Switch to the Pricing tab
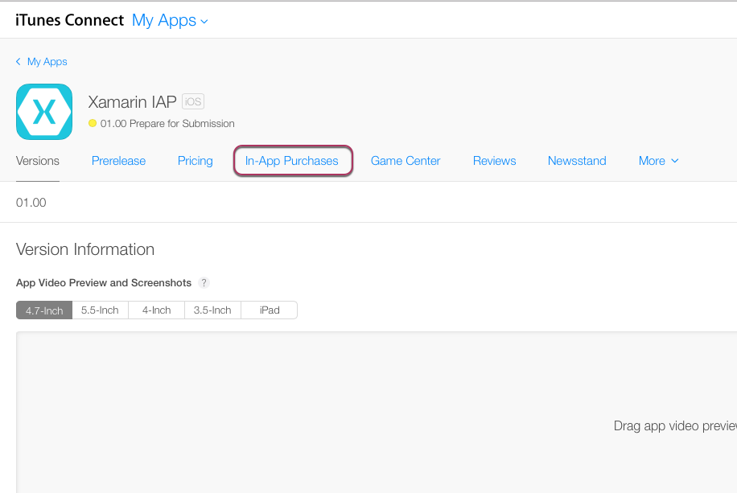Screen dimensions: 737x493 195,161
